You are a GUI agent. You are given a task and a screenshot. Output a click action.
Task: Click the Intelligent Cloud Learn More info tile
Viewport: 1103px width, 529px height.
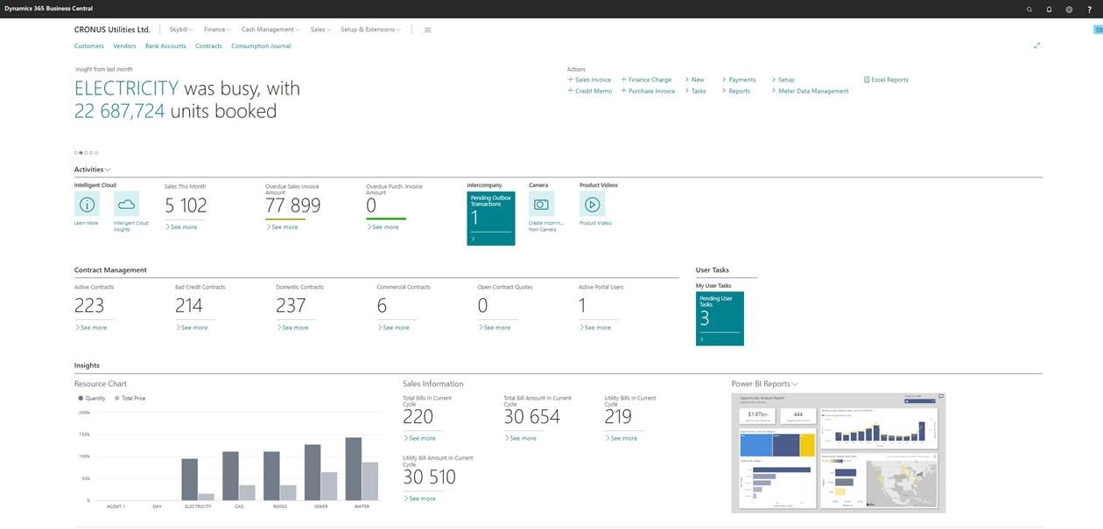click(x=87, y=205)
